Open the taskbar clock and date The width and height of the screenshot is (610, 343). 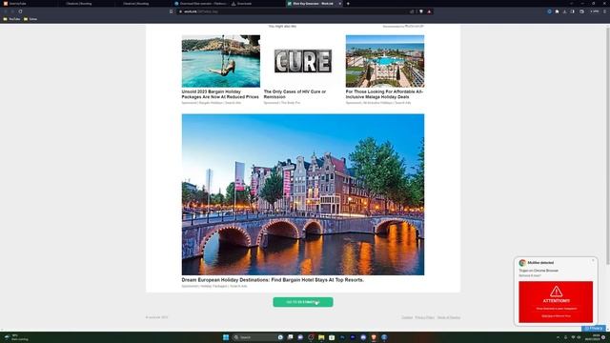594,337
